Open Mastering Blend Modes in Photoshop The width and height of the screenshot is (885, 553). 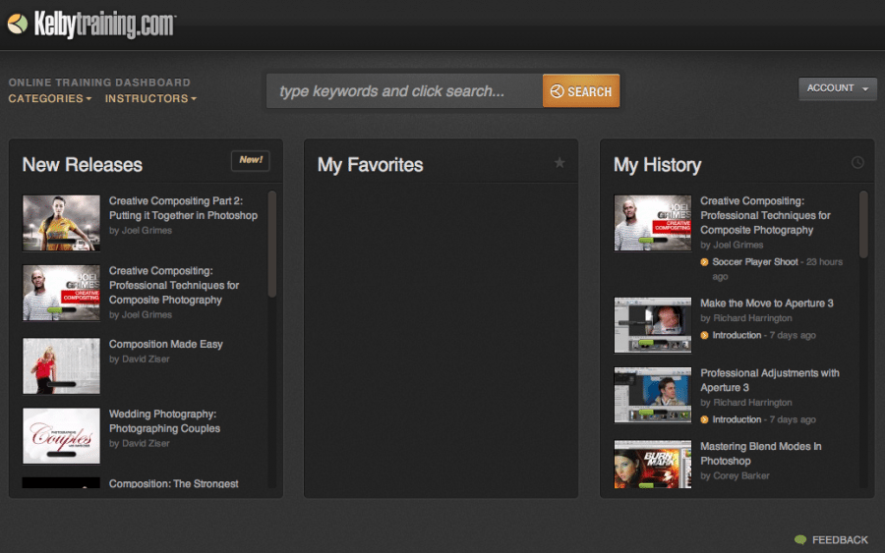(x=761, y=454)
